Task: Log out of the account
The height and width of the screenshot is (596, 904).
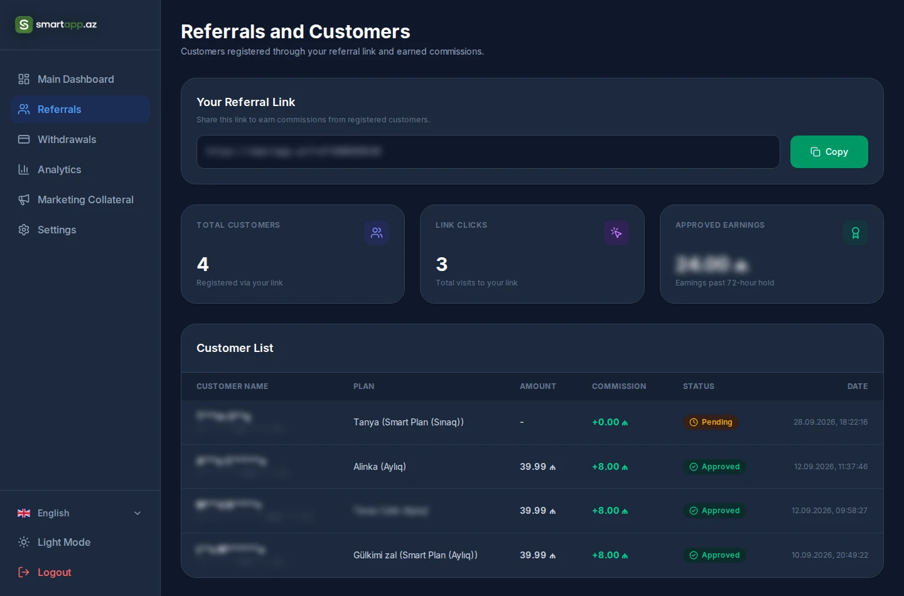Action: click(80, 572)
